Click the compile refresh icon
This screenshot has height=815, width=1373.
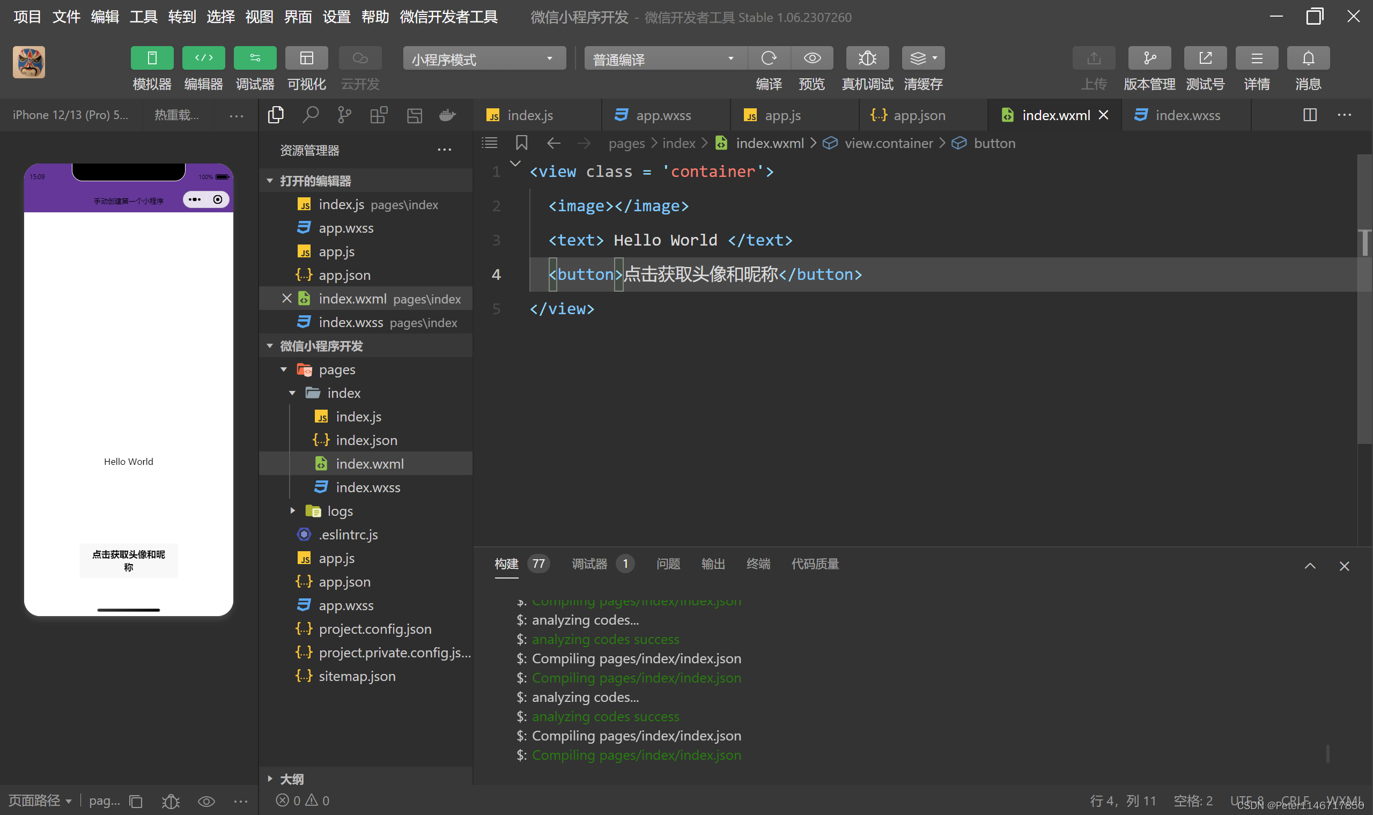click(x=769, y=58)
